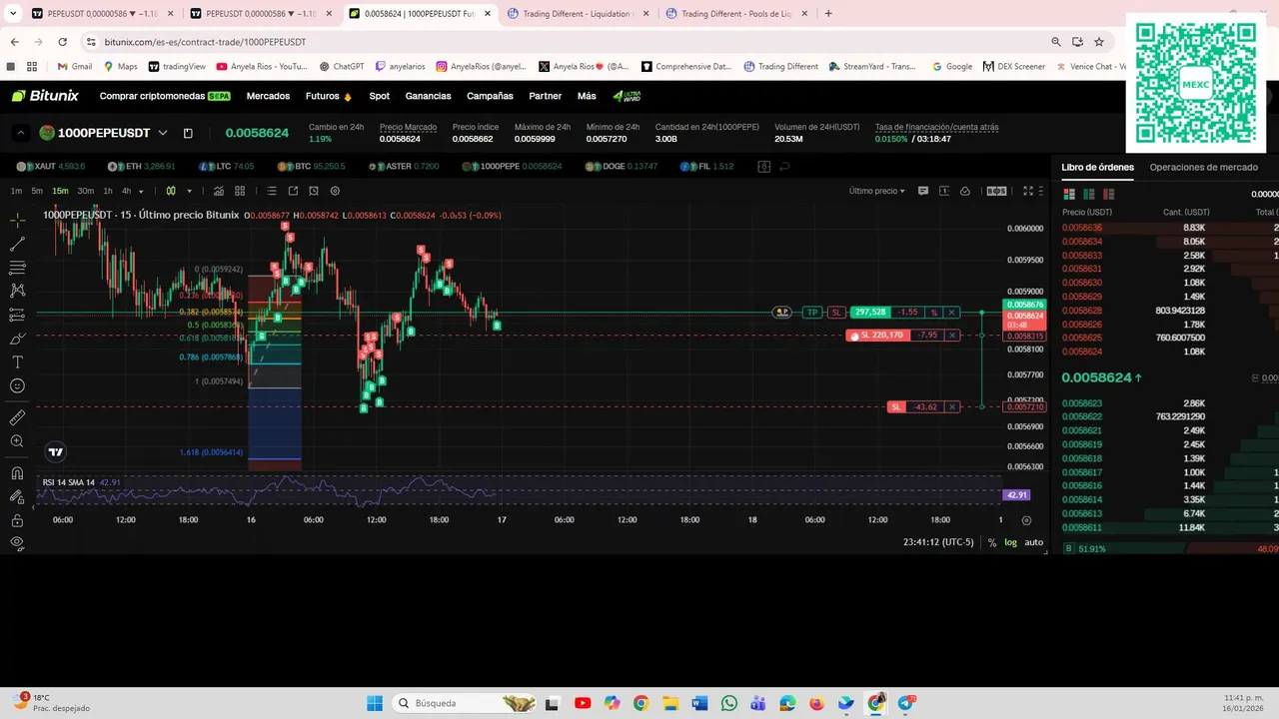Close the 297,528 position line on chart
Screen dimensions: 1279x719
click(x=952, y=313)
